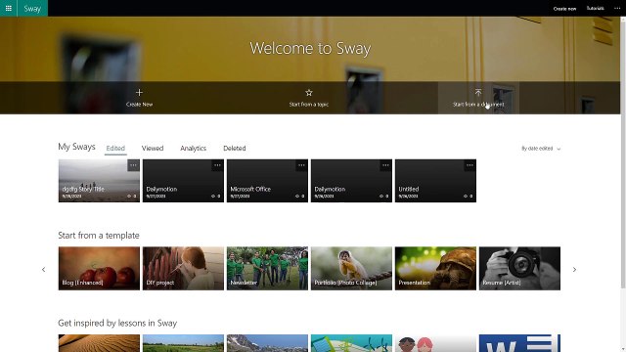Open options menu on first Dailymotion card
Screen dimensions: 626x352
[217, 165]
